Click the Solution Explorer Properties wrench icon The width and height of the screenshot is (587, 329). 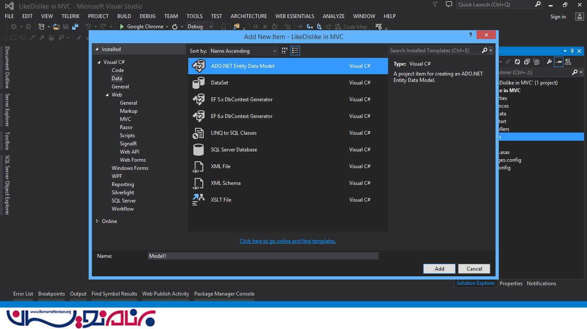(549, 62)
